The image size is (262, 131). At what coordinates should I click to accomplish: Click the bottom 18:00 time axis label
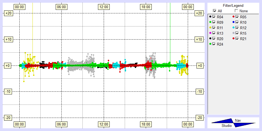pyautogui.click(x=145, y=124)
